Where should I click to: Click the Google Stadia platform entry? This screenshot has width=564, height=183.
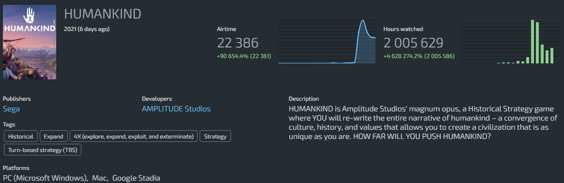[x=136, y=178]
